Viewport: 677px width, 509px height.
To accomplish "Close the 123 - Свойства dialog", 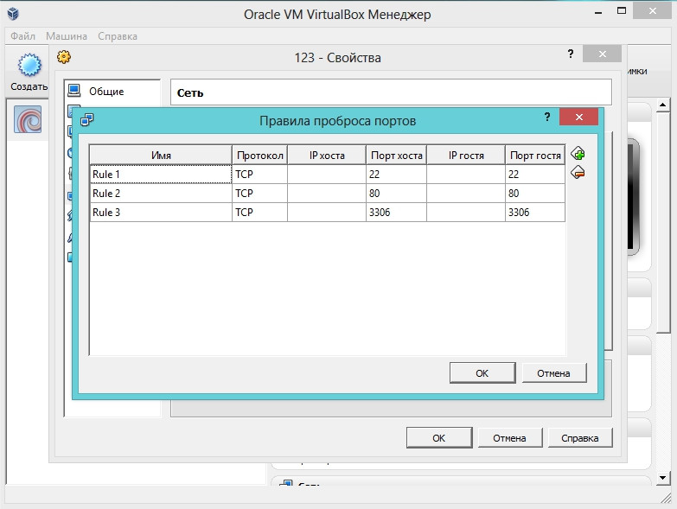I will (x=603, y=54).
